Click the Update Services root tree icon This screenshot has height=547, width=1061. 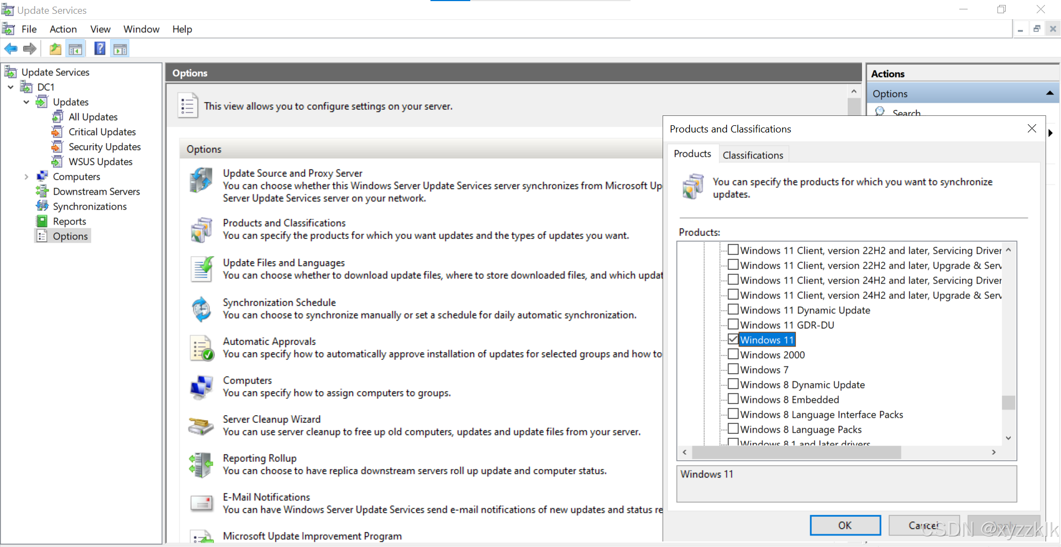10,72
